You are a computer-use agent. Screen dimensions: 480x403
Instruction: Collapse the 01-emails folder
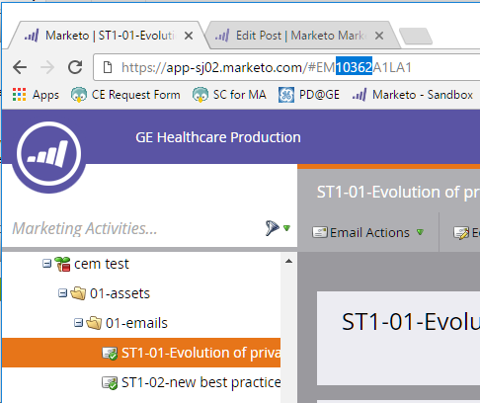pos(78,323)
